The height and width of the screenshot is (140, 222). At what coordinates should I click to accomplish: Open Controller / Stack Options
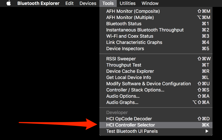135,90
